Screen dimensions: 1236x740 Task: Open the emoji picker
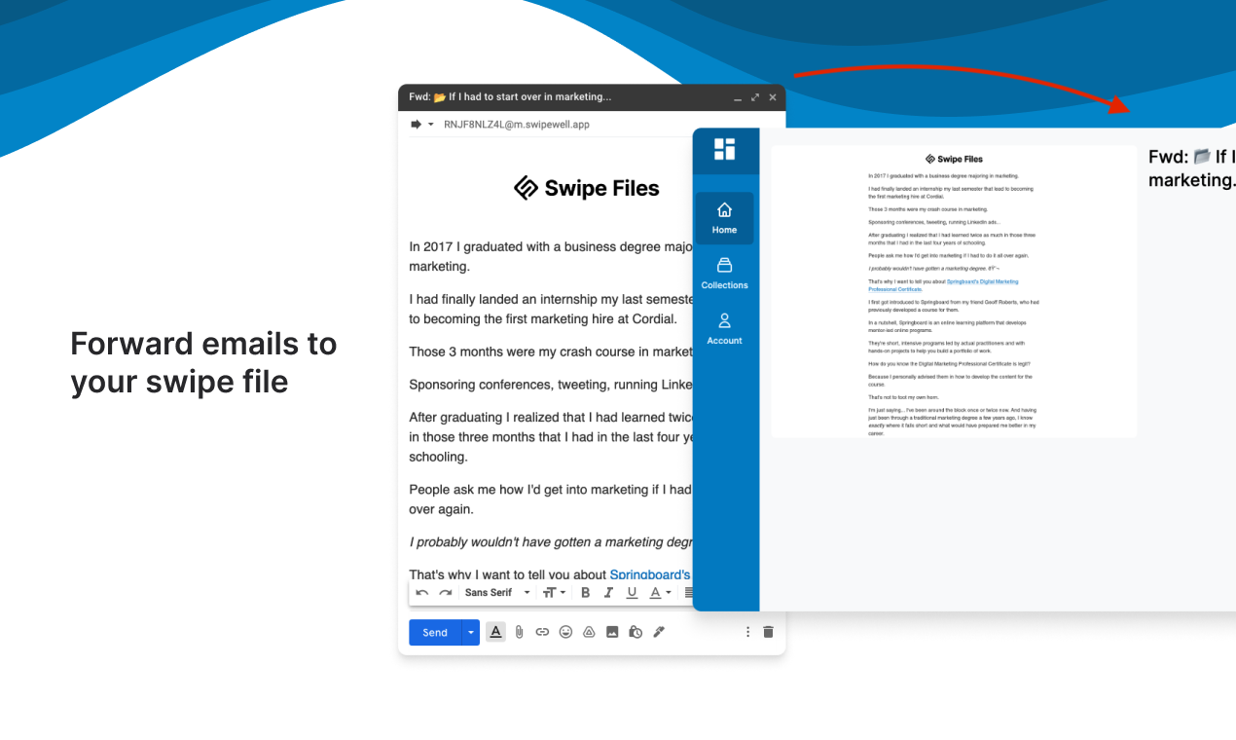(565, 632)
